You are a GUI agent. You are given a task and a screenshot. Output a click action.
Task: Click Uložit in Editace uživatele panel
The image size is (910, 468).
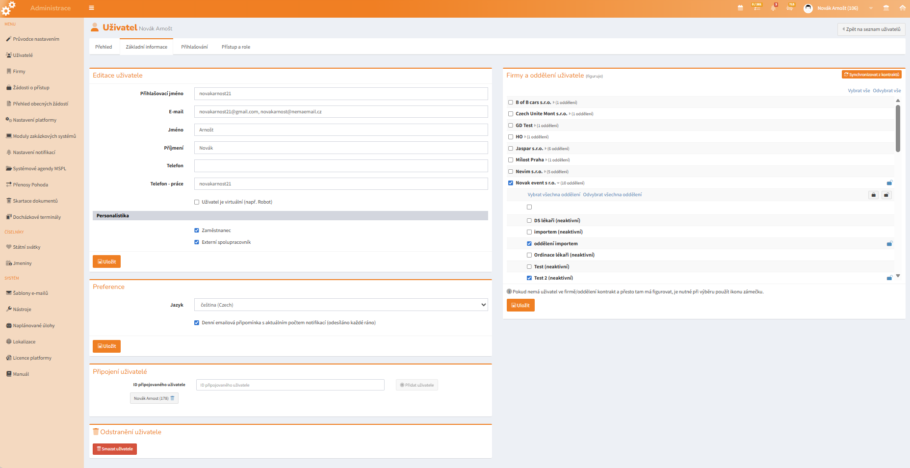click(106, 261)
